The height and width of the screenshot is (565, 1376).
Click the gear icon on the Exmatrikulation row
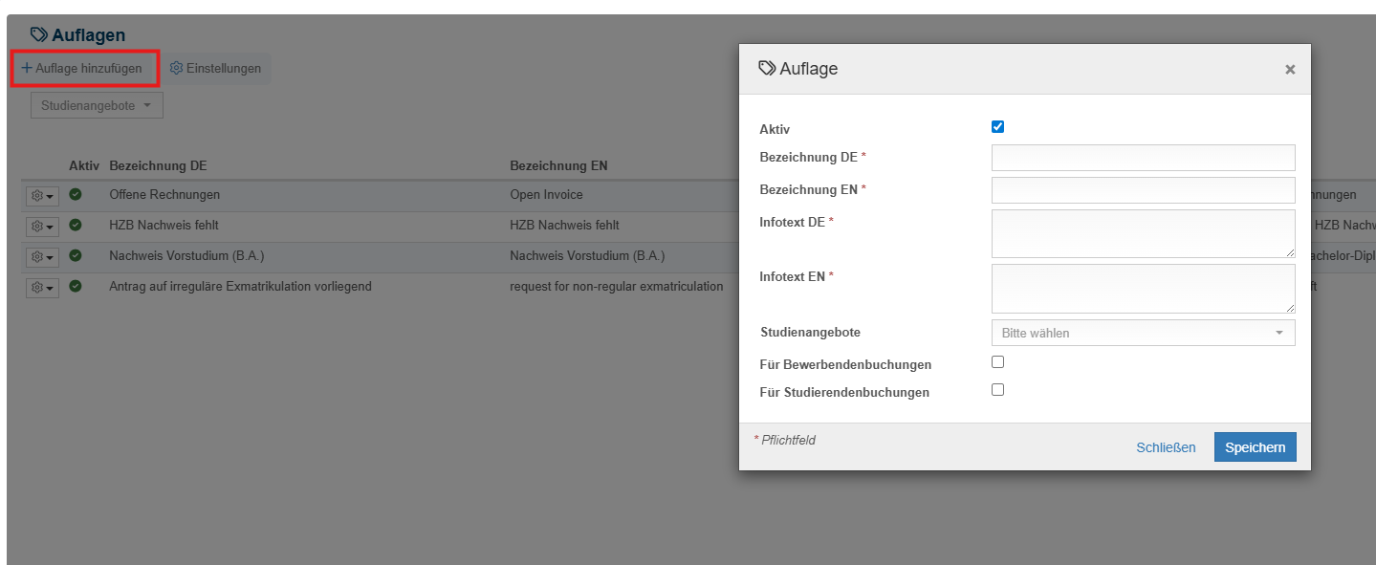coord(37,287)
